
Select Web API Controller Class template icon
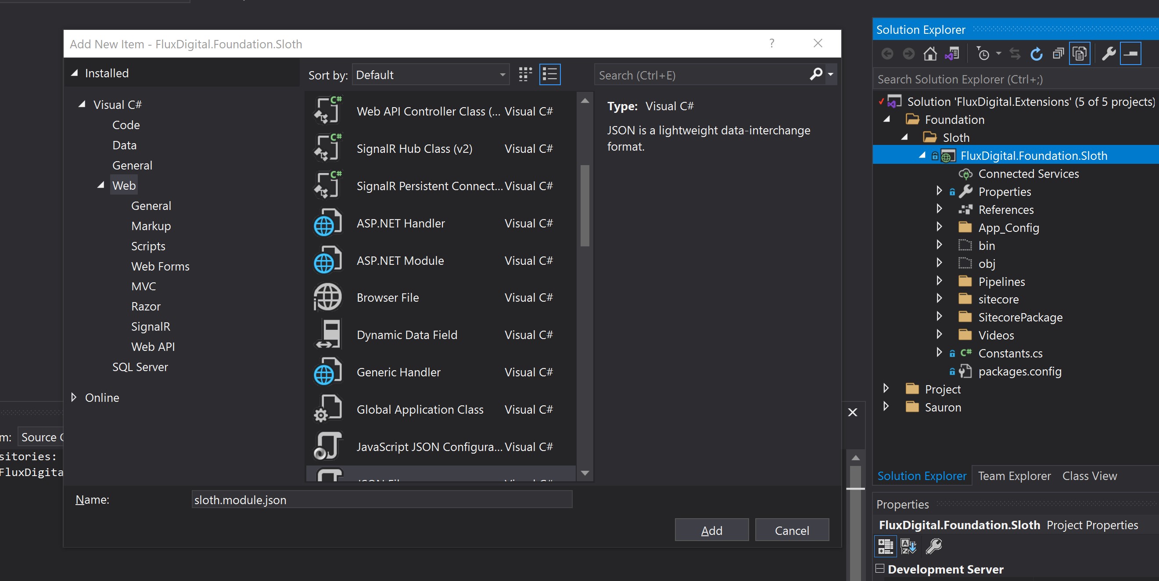click(328, 111)
